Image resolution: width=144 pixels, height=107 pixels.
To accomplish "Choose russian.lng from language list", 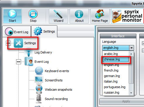I will tap(116, 92).
